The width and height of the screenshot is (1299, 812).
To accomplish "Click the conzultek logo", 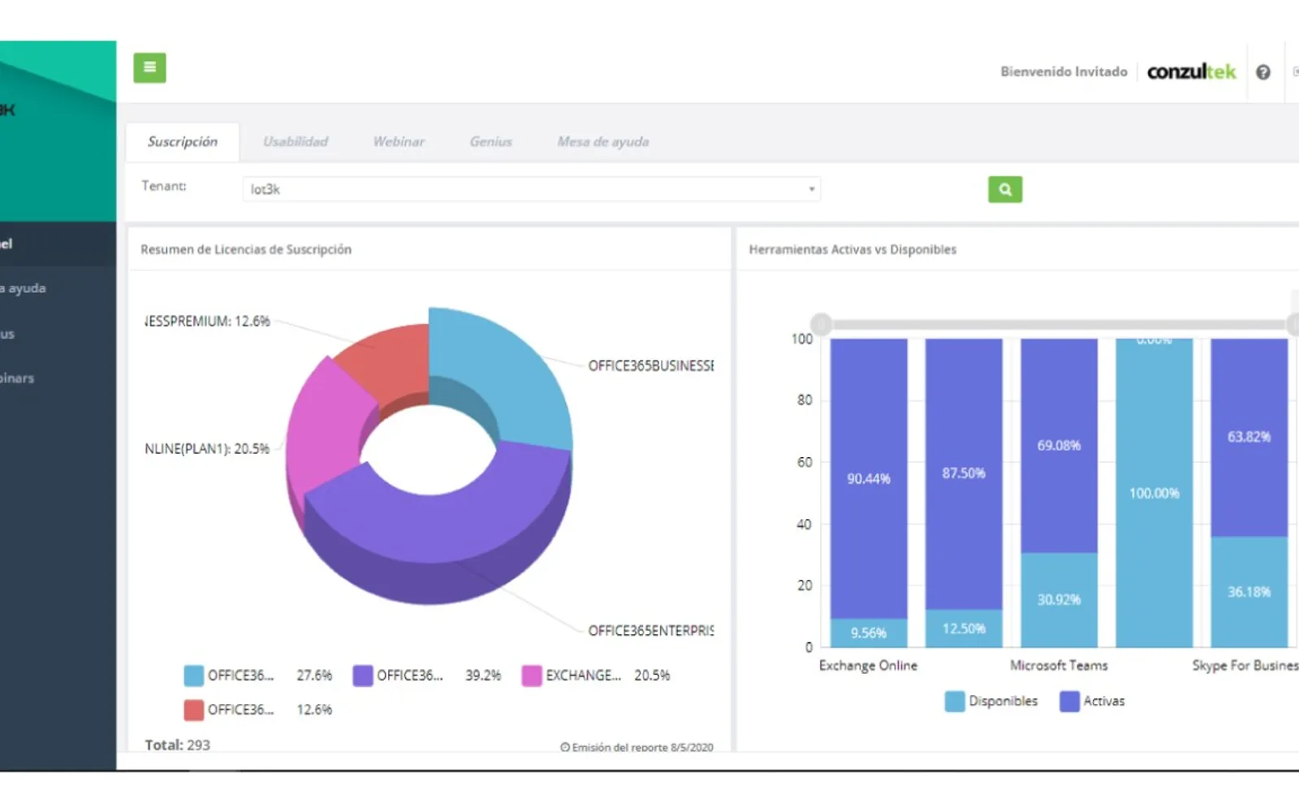I will [x=1191, y=71].
